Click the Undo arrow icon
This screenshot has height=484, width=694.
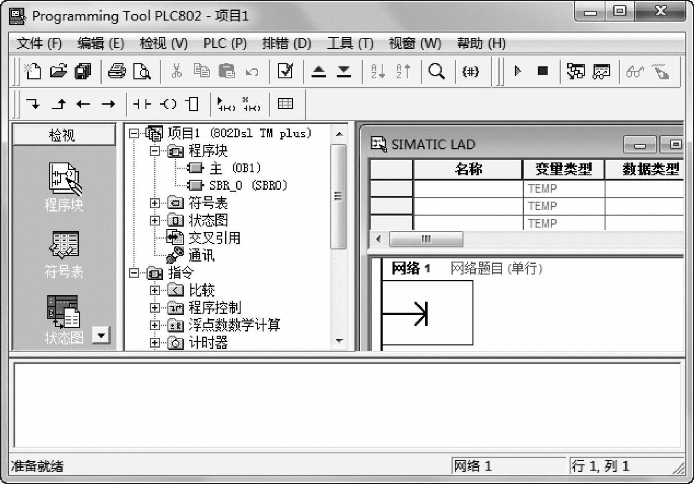tap(252, 72)
